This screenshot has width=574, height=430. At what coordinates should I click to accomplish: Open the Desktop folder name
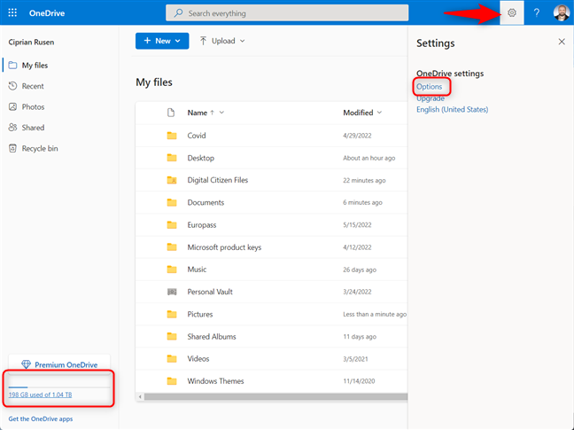coord(200,158)
